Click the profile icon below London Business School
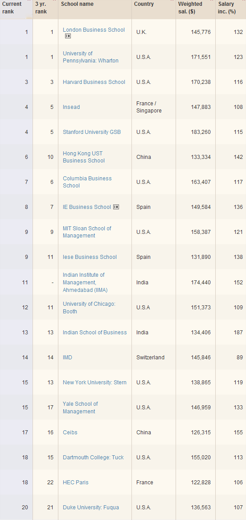Viewport: 246px width, 520px height. [68, 36]
